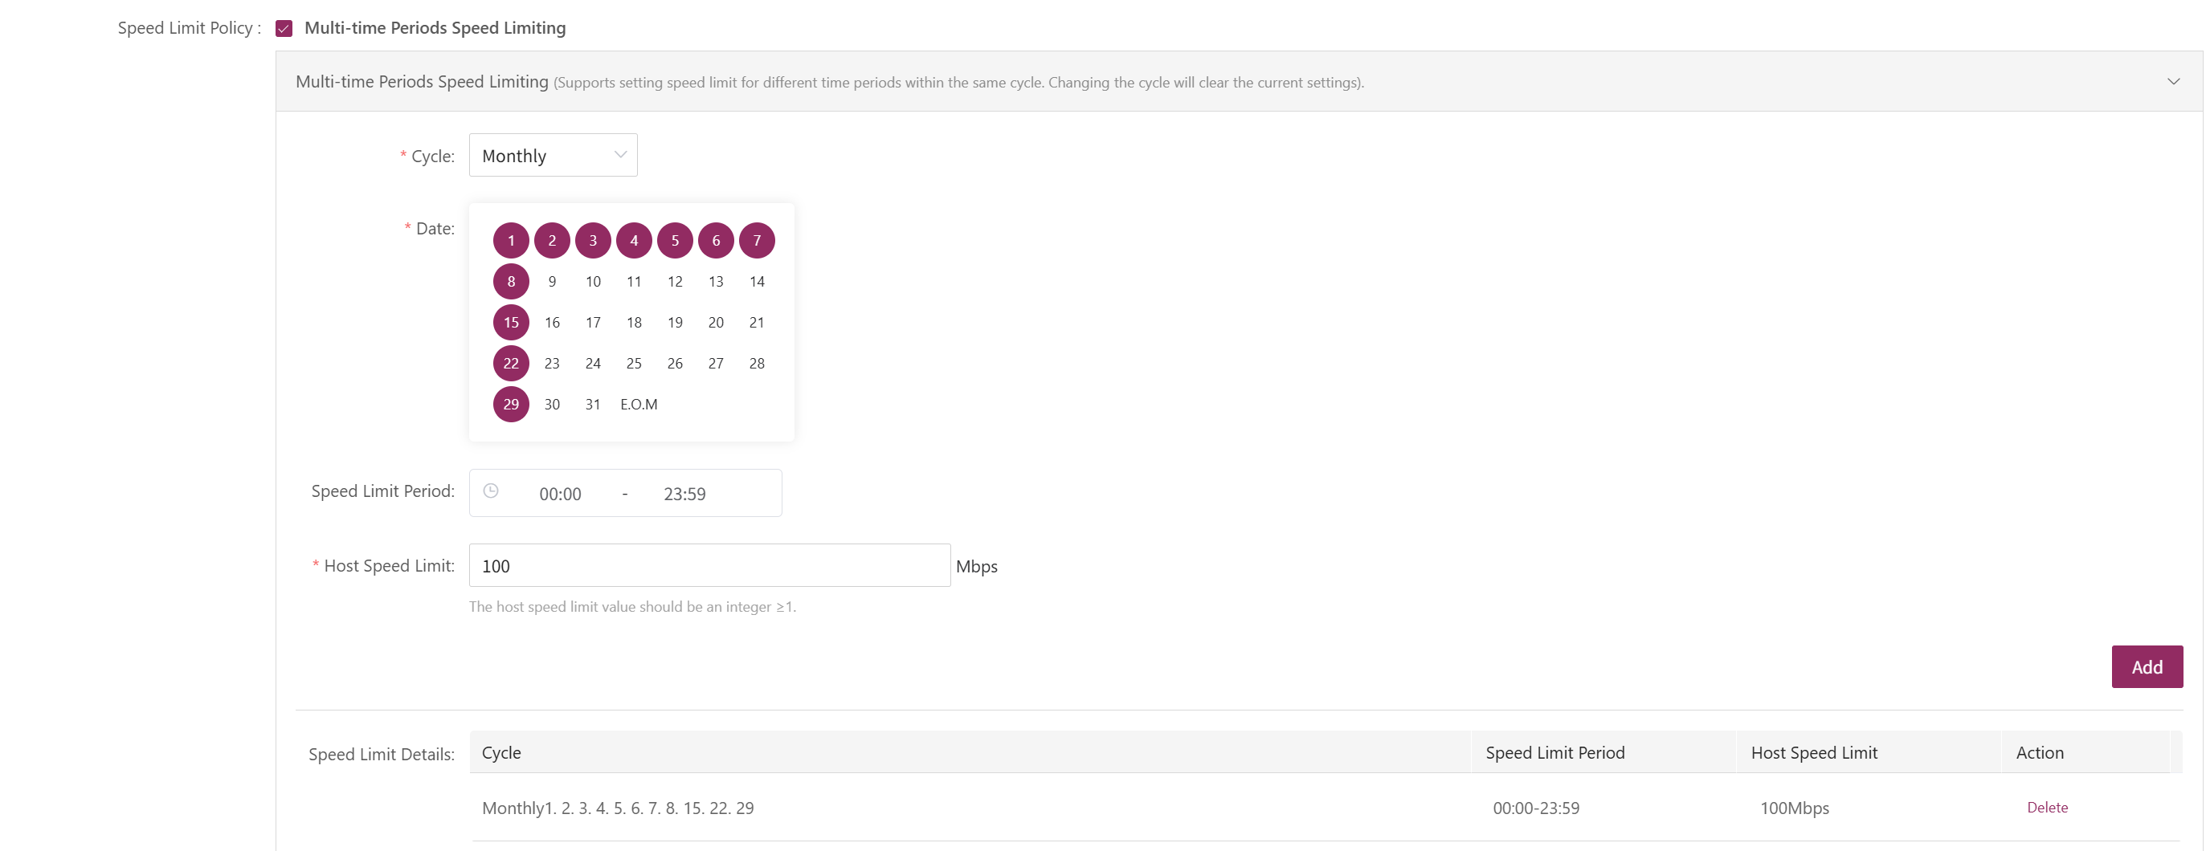
Task: Deselect date 15 in the calendar
Action: coord(511,323)
